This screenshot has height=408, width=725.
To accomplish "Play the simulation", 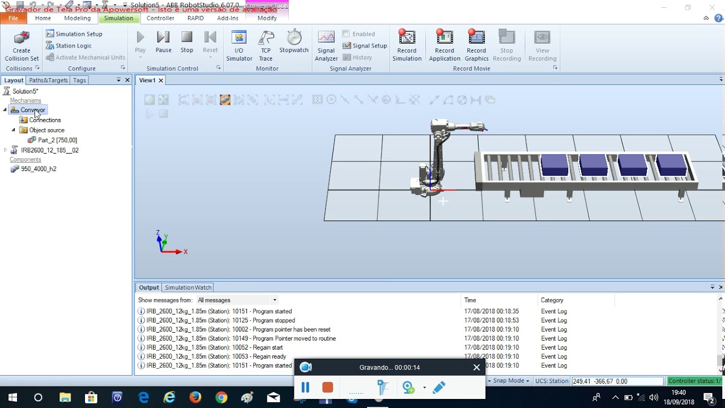I will pyautogui.click(x=140, y=42).
